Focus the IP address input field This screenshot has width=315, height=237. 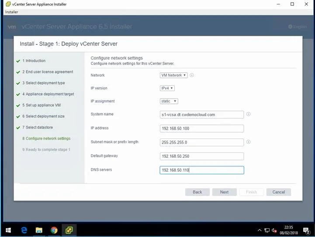point(202,128)
